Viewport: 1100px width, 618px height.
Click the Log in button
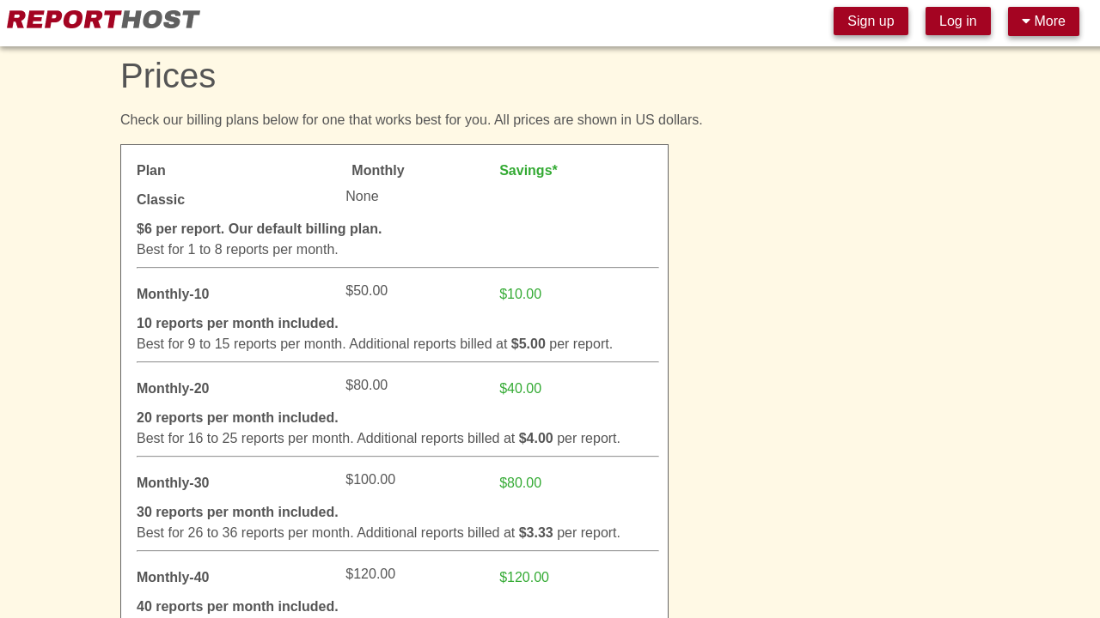[957, 21]
